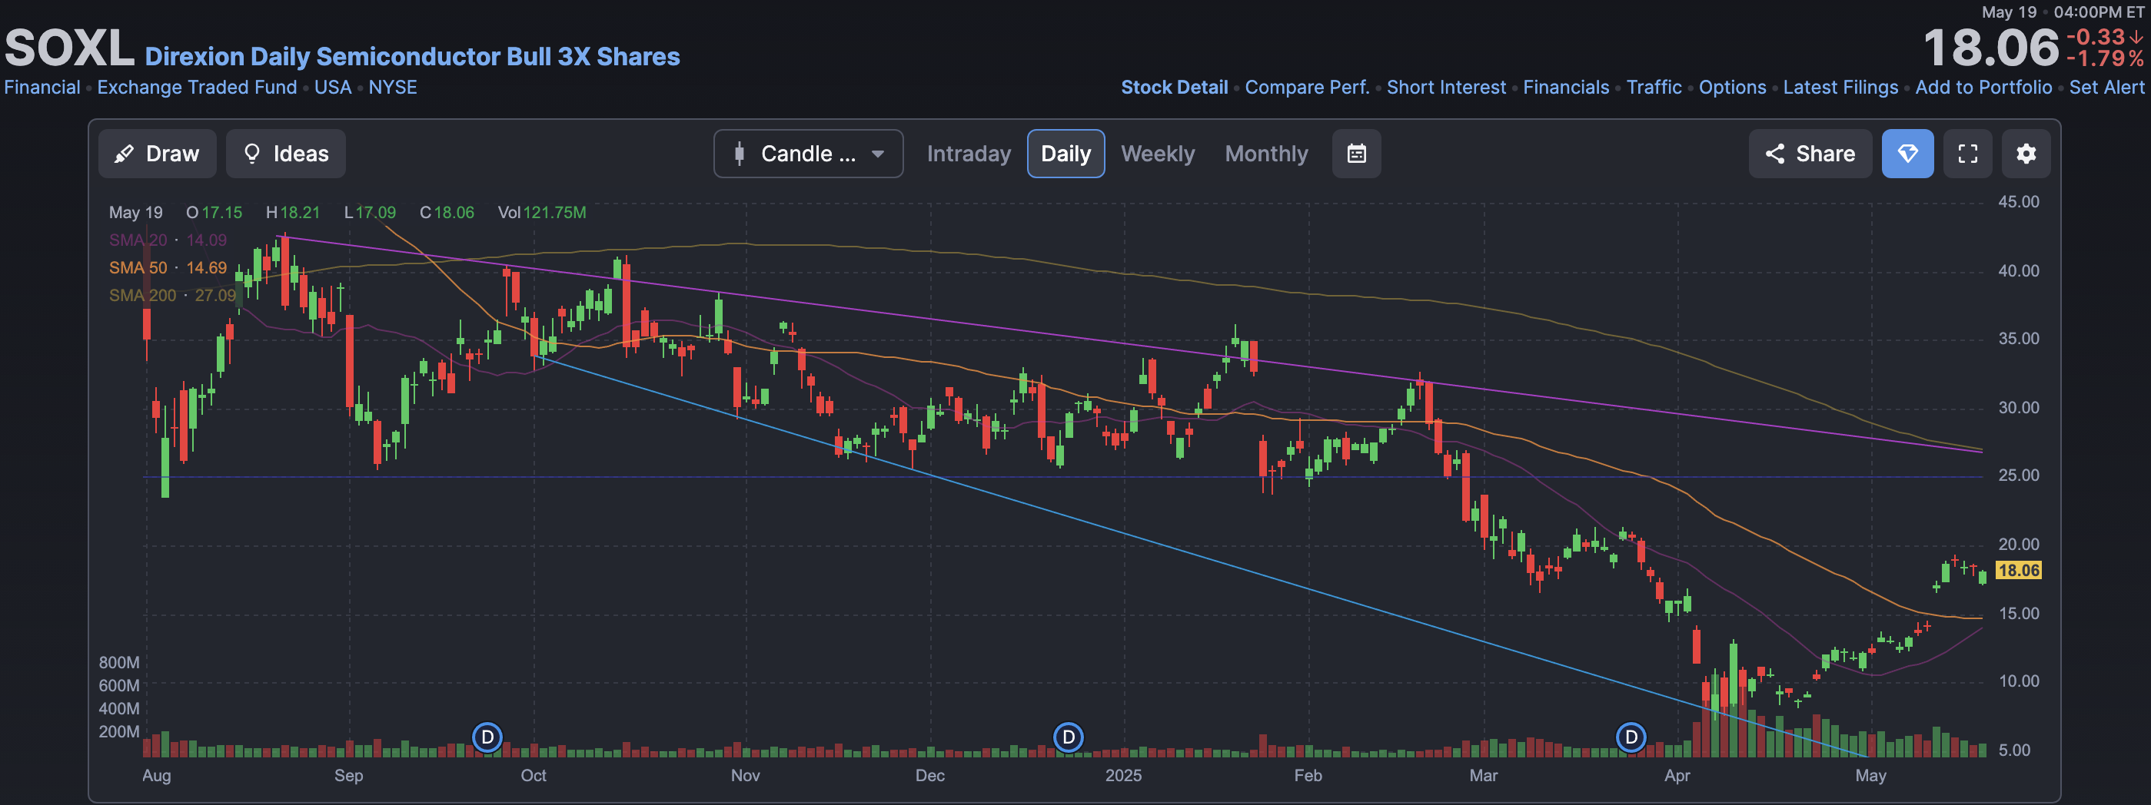Image resolution: width=2151 pixels, height=805 pixels.
Task: Select the Daily timeframe
Action: point(1066,154)
